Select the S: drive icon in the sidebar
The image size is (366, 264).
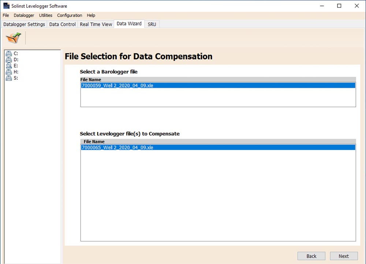click(15, 78)
